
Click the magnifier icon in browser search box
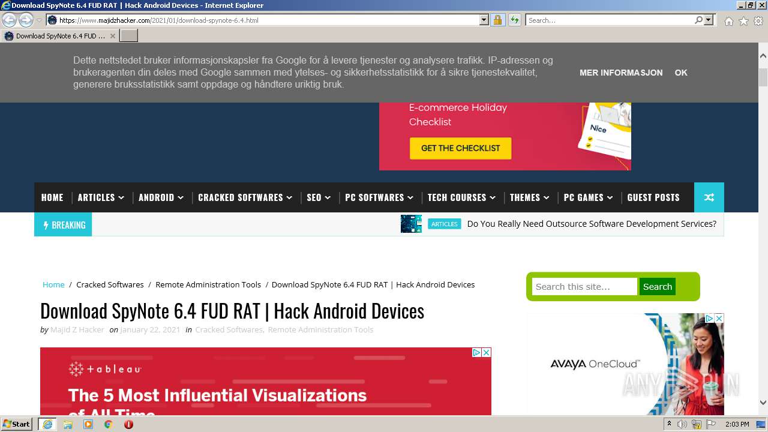click(698, 20)
